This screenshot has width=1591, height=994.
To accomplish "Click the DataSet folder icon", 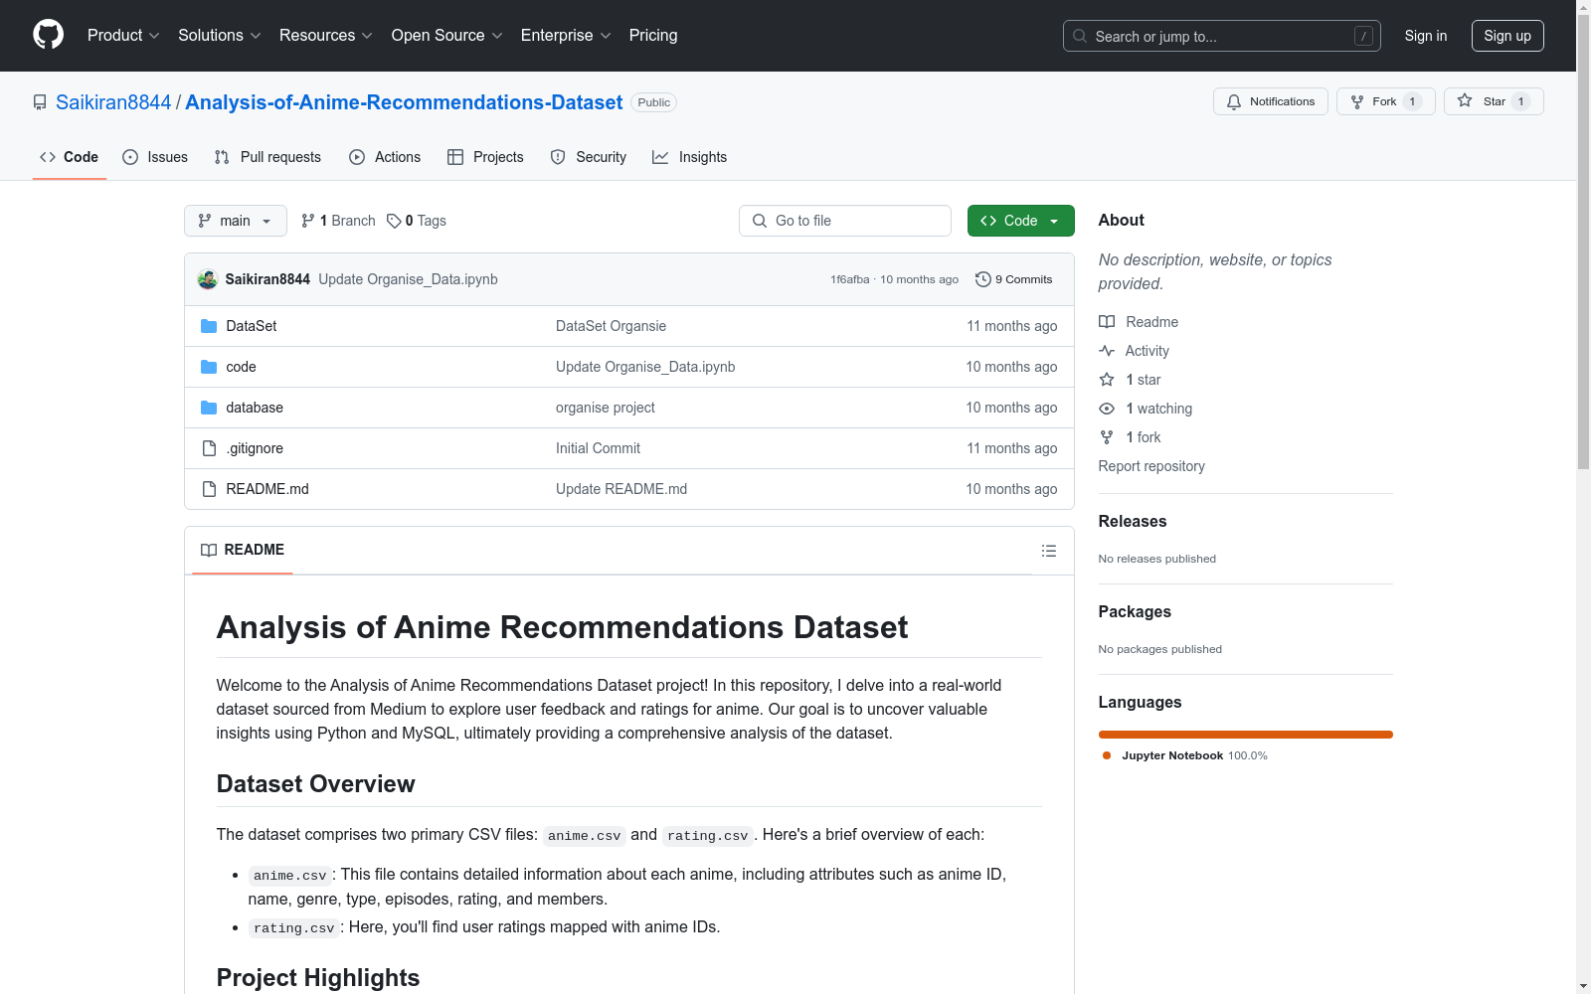I will click(209, 326).
